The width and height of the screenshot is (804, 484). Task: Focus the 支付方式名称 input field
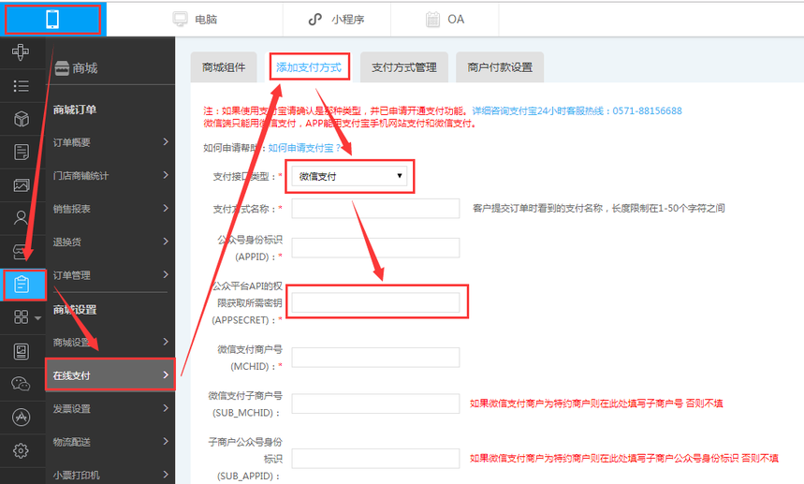(x=375, y=209)
